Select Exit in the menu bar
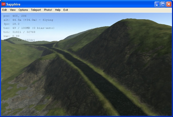173x117 pixels. coord(66,10)
